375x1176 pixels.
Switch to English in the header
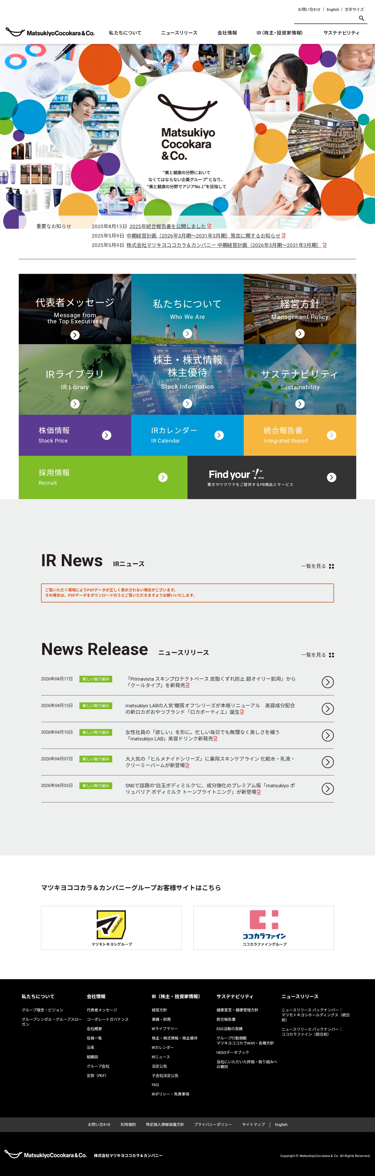coord(333,9)
